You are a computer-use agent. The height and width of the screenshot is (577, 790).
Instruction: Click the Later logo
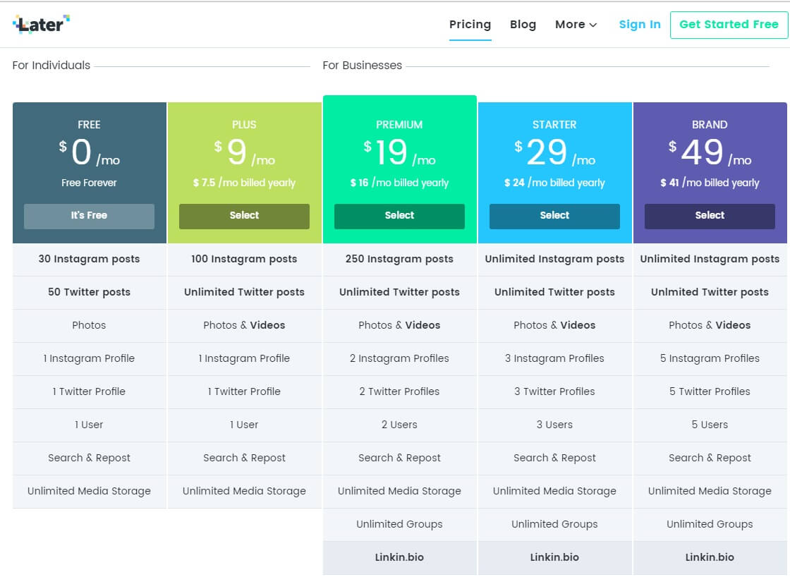[42, 24]
